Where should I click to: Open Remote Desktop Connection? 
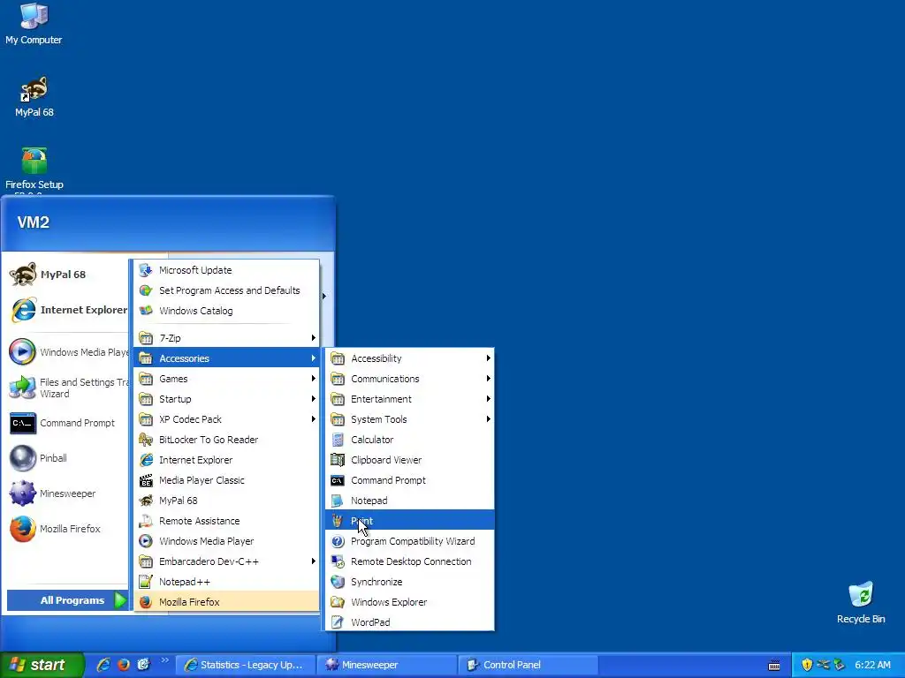(x=410, y=561)
